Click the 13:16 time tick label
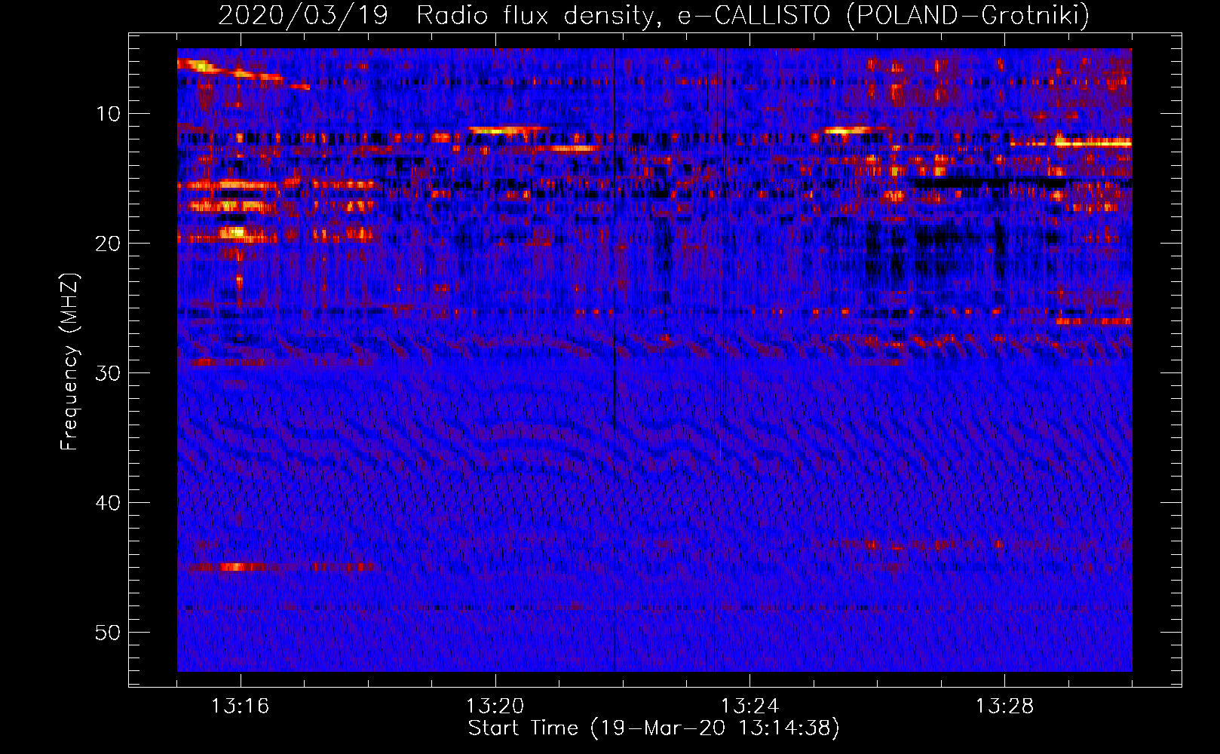 (240, 706)
